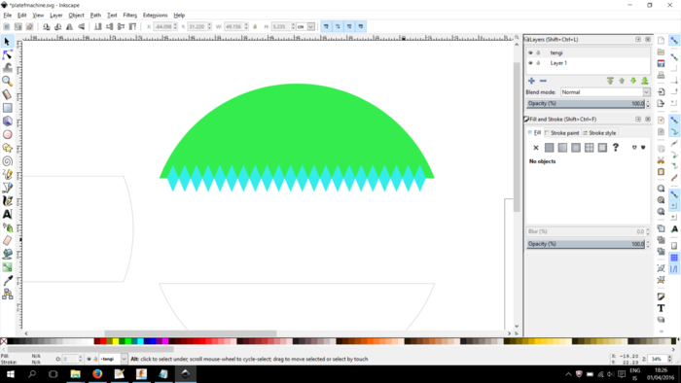Image resolution: width=681 pixels, height=383 pixels.
Task: Select the Star and polygon tool
Action: 7,148
